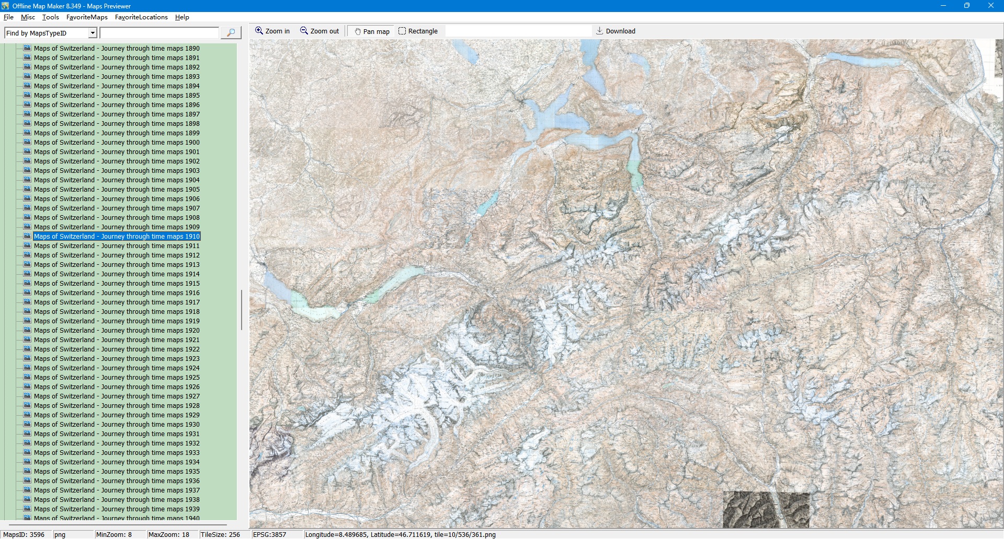Select Journey through time maps 1900
Viewport: 1004px width, 539px height.
click(117, 143)
